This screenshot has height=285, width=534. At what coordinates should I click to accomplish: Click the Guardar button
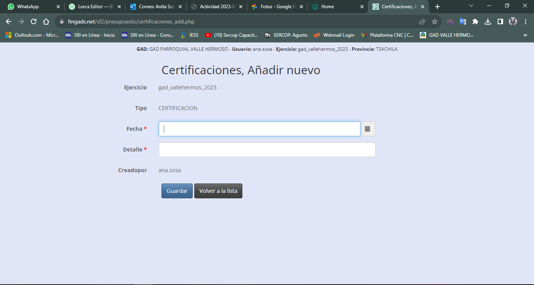[x=177, y=191]
